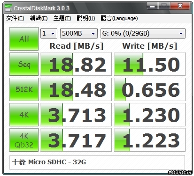Click the 512K read result 18.48
This screenshot has height=176, width=194.
coord(76,89)
